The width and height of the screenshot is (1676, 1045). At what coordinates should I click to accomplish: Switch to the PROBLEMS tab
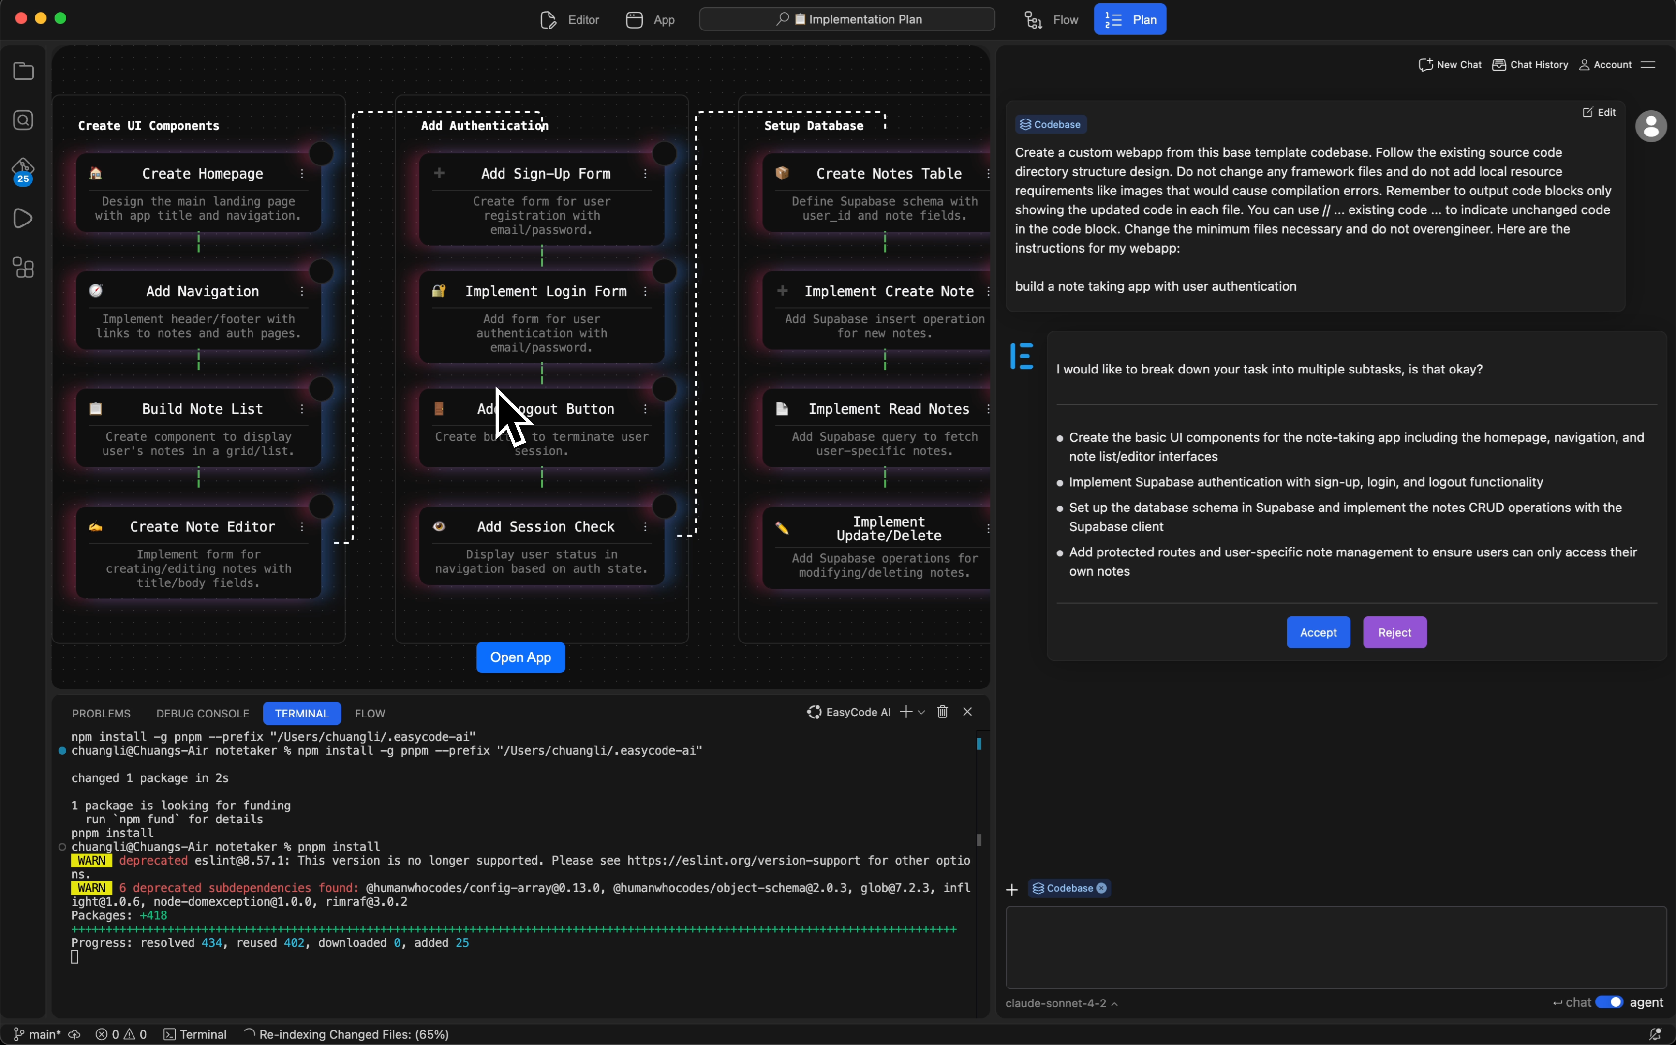[101, 713]
